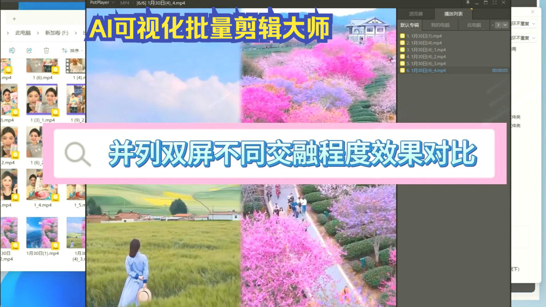Open the PotPlayer main menu dropdown

pos(102,3)
